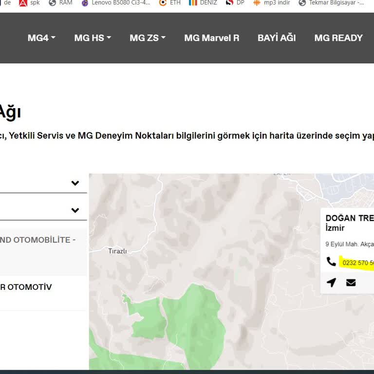Select the OTOMOTİV dealer entry
The width and height of the screenshot is (374, 374).
[x=43, y=293]
